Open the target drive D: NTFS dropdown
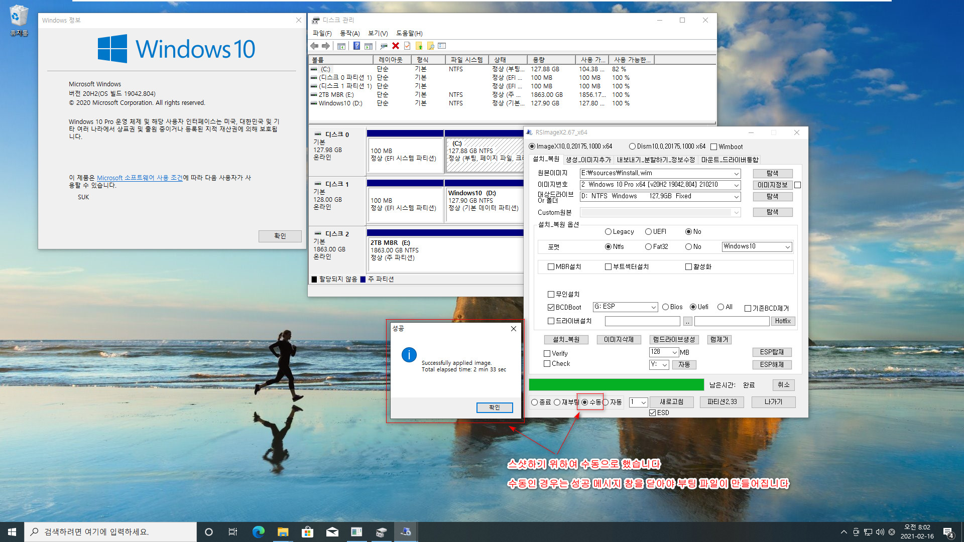Viewport: 964px width, 542px height. tap(737, 196)
